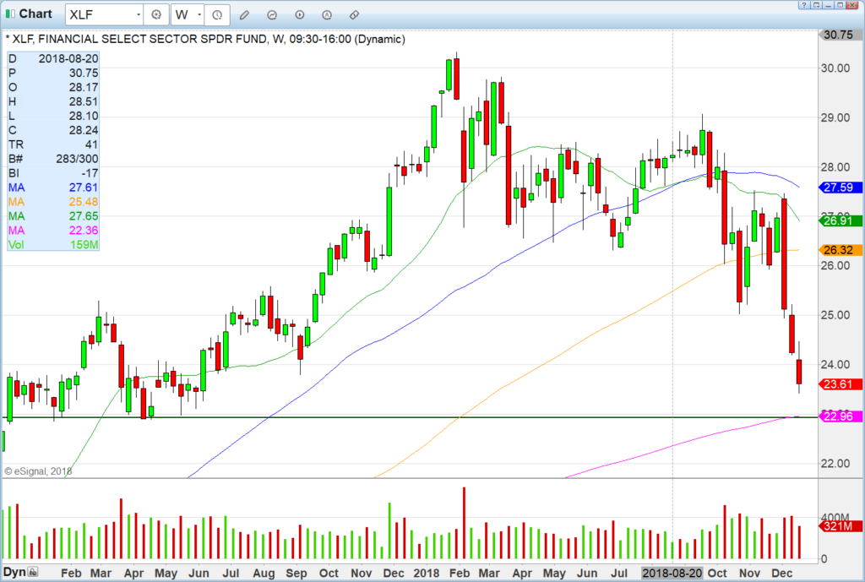Open the W interval dropdown arrow
The width and height of the screenshot is (865, 582).
tap(199, 15)
